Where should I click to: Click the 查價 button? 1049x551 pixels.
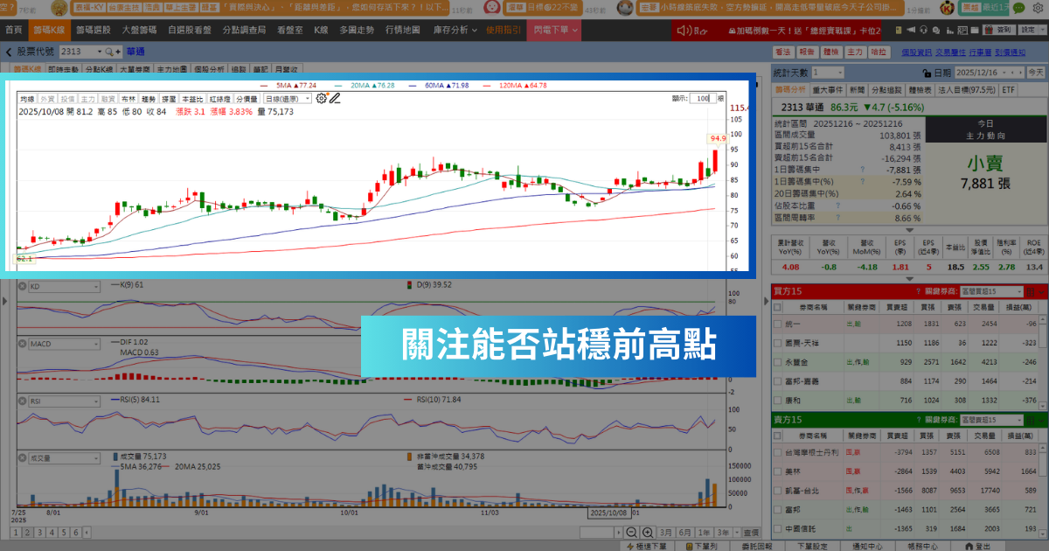click(x=750, y=533)
